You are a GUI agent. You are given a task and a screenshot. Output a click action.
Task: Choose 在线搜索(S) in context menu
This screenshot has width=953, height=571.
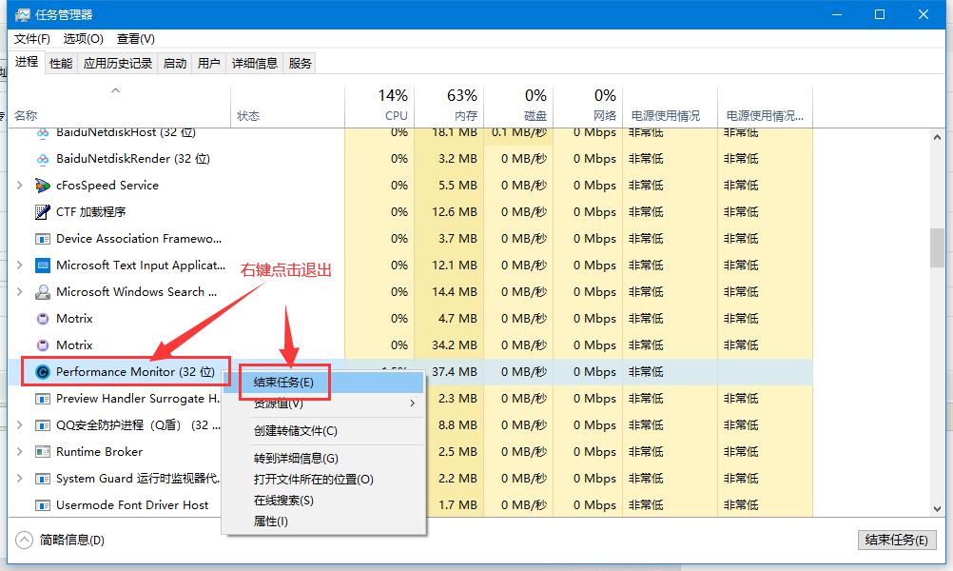pyautogui.click(x=324, y=501)
